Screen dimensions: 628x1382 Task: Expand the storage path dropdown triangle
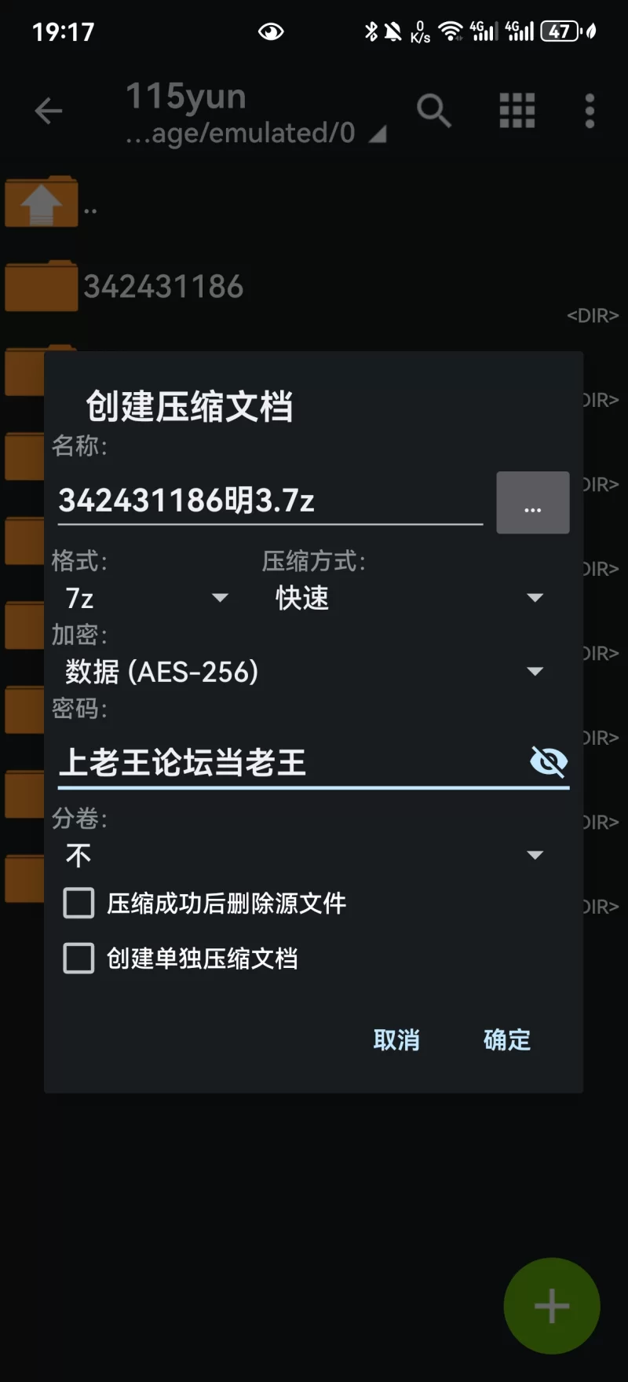click(378, 135)
